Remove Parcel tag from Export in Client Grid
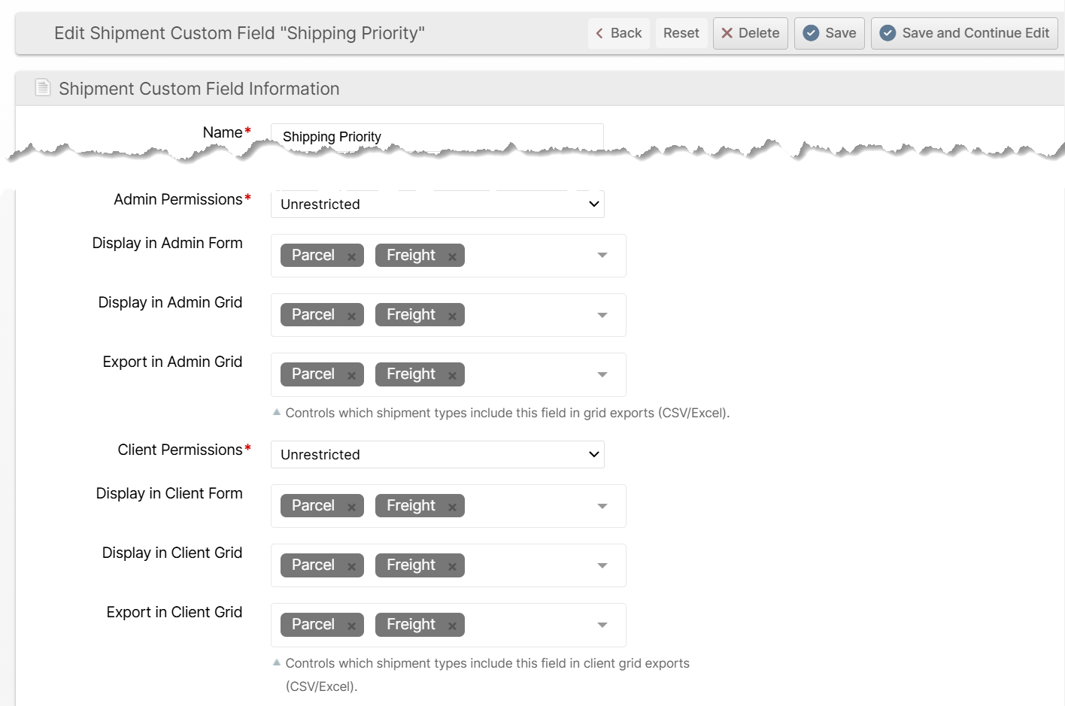1065x706 pixels. [x=351, y=626]
